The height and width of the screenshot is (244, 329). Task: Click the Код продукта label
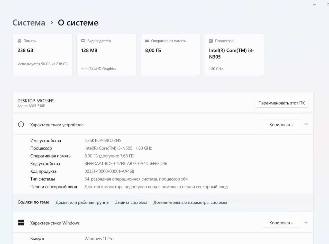pyautogui.click(x=43, y=171)
